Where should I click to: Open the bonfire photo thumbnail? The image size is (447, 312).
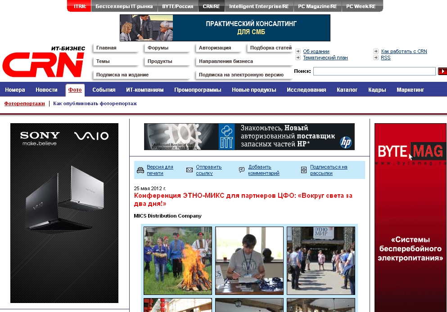point(178,260)
